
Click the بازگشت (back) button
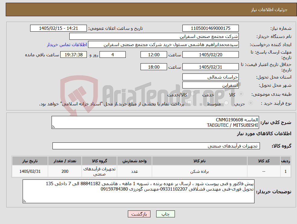(139, 214)
